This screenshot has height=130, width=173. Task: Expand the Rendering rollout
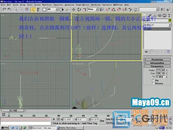pos(157,60)
